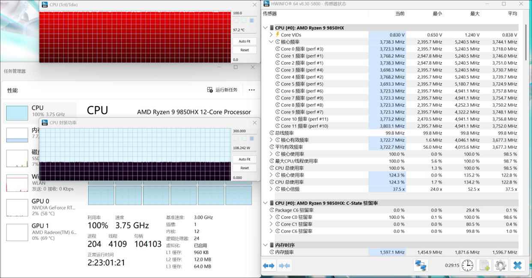
Task: Expand the 核心倍频 row
Action: (x=271, y=189)
